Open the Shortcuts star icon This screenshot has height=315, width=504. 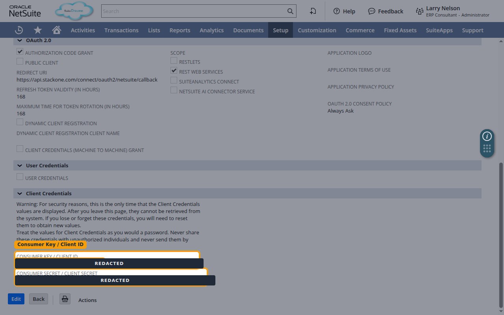pos(38,30)
